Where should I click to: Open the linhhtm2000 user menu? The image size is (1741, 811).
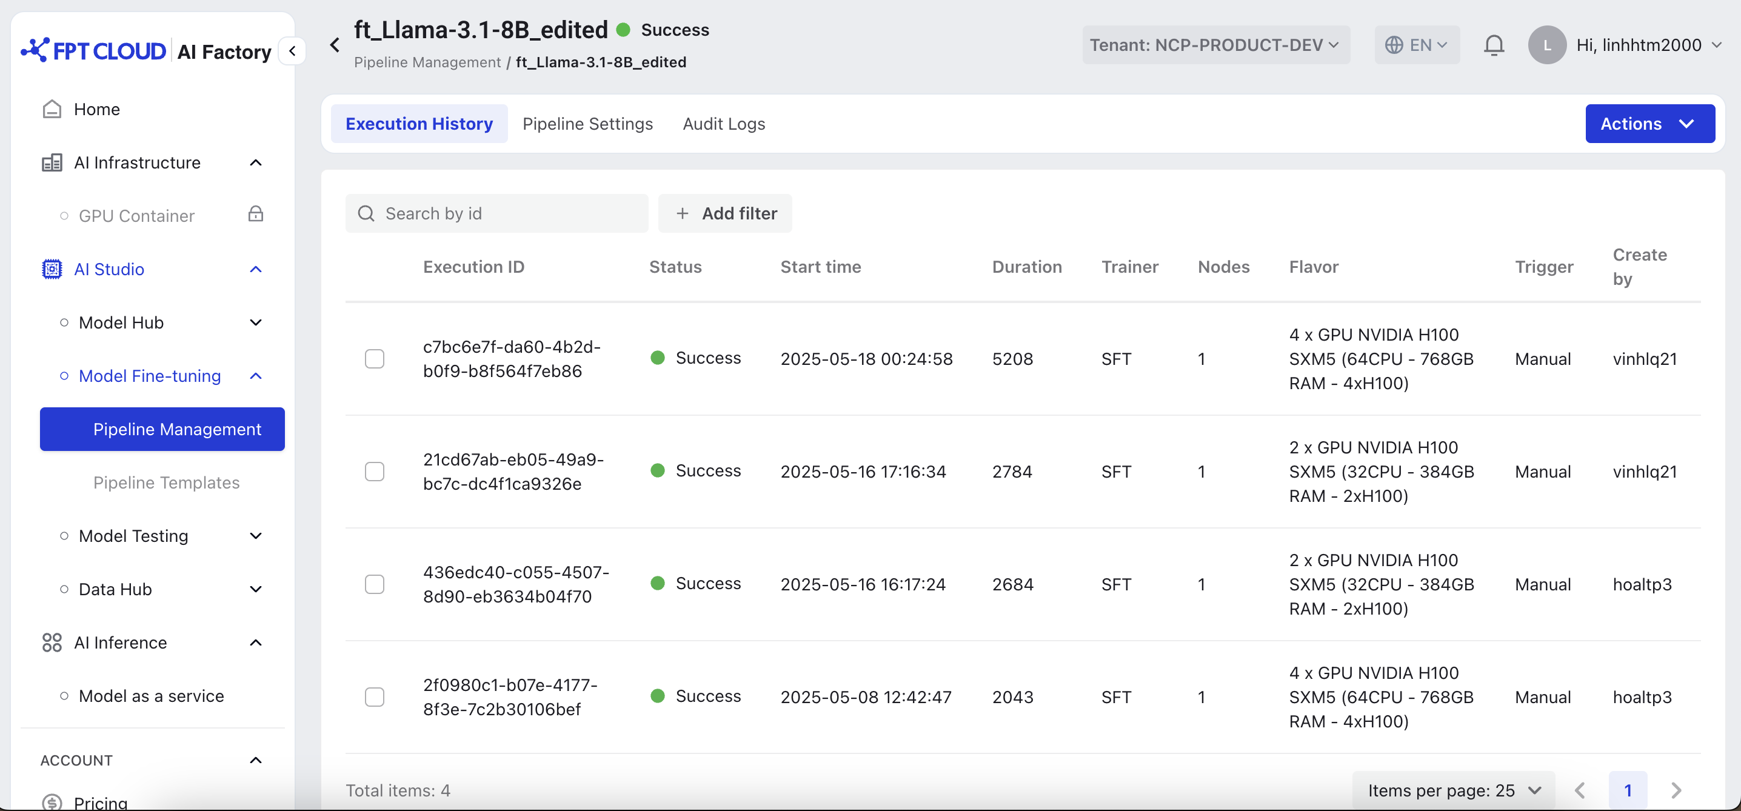click(1648, 45)
